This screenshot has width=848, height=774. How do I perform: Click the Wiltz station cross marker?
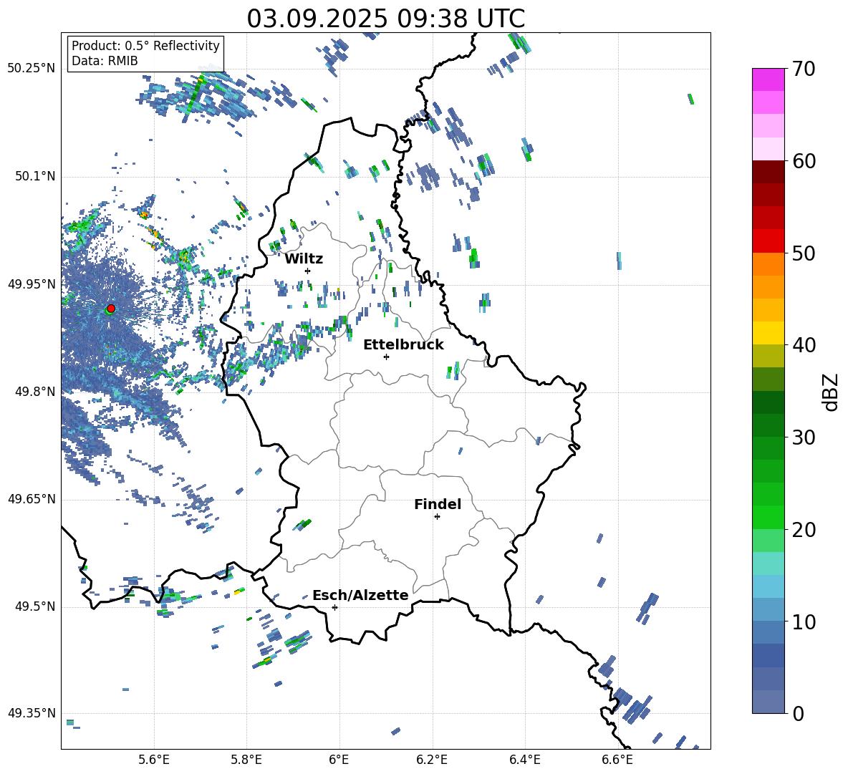click(308, 271)
